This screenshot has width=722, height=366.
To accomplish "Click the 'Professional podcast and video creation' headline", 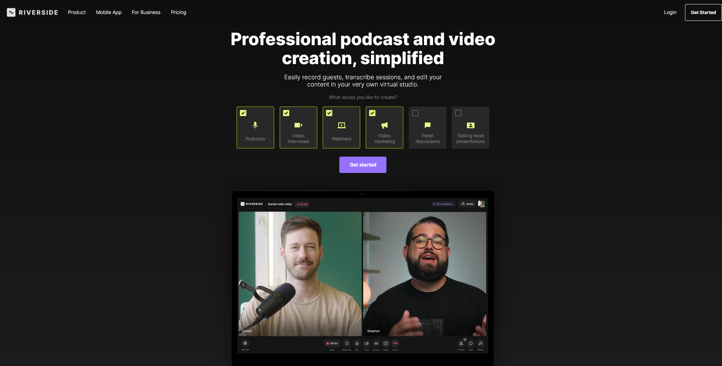I will click(x=363, y=49).
